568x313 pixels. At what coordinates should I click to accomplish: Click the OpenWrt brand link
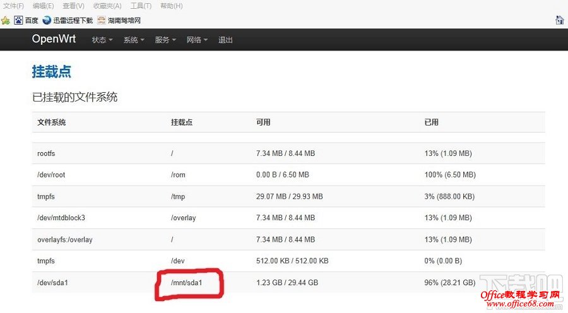click(54, 38)
